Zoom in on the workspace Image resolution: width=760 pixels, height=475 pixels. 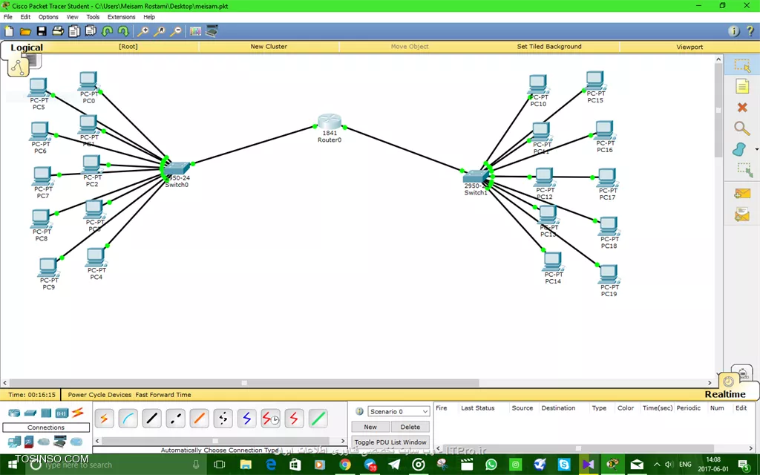(143, 31)
